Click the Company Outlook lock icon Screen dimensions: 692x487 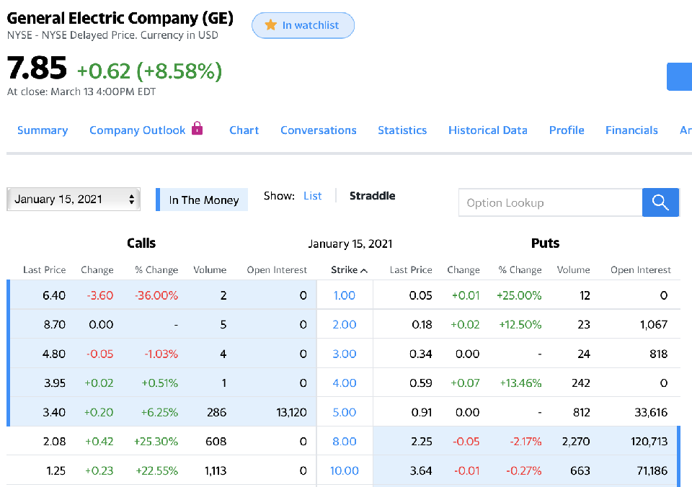[x=197, y=129]
